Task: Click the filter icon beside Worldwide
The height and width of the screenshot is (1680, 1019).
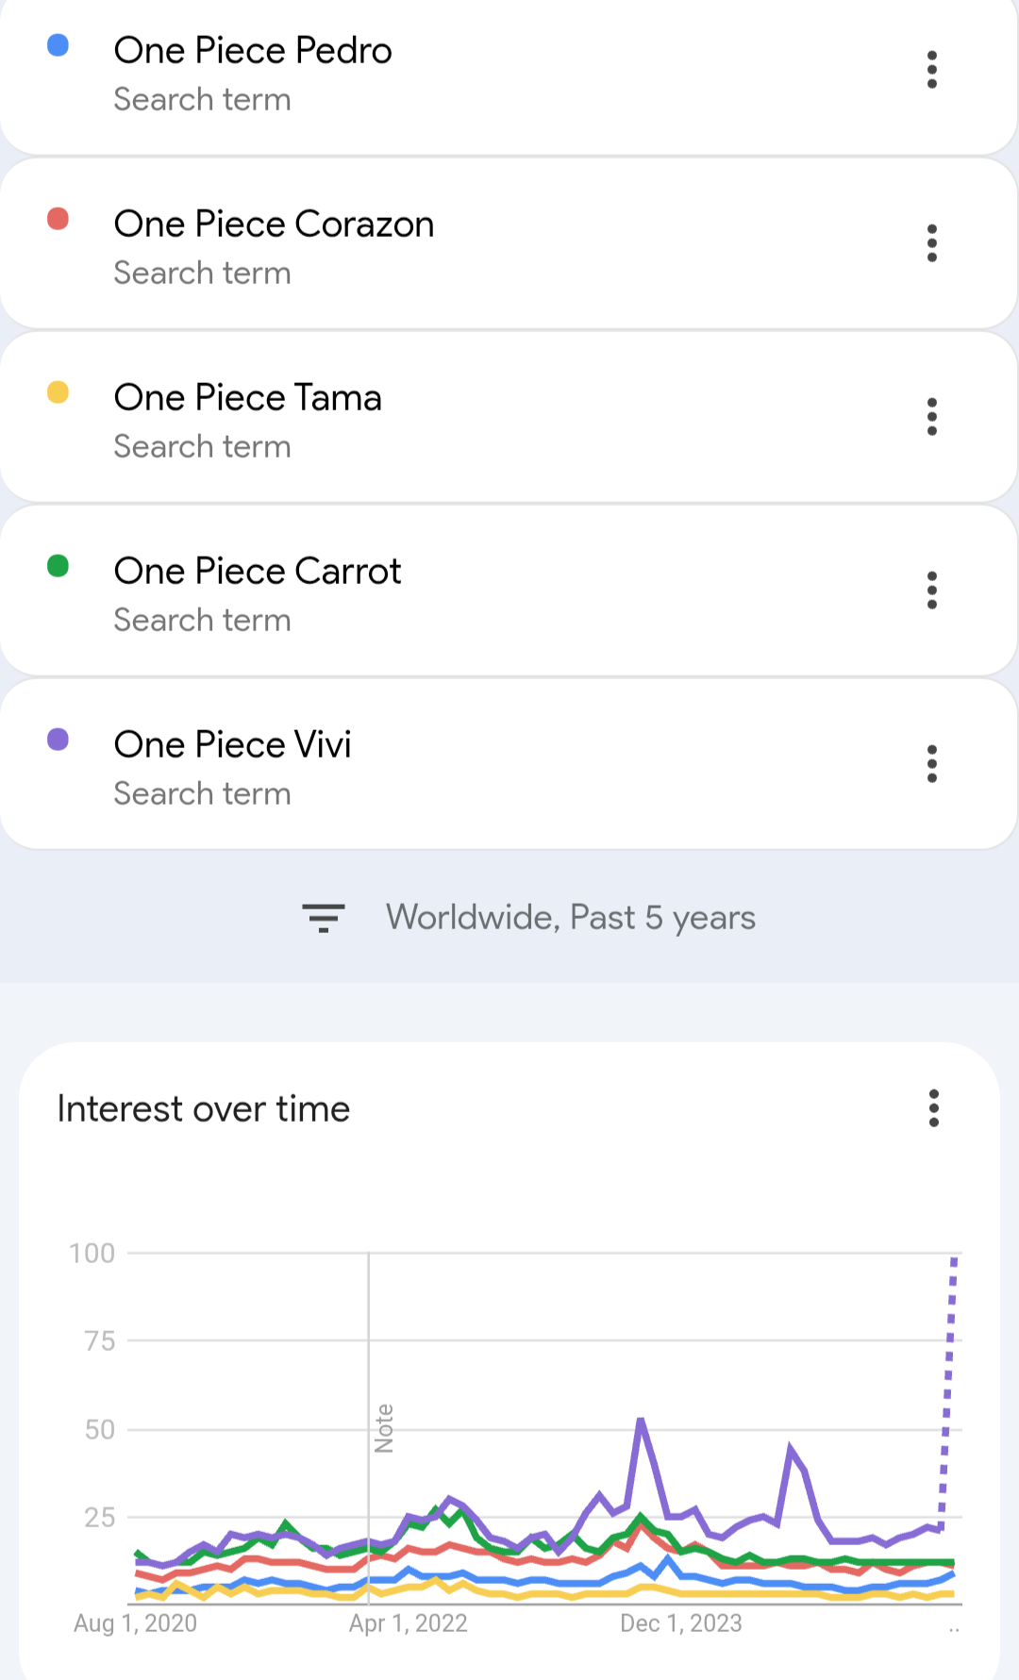Action: point(324,918)
